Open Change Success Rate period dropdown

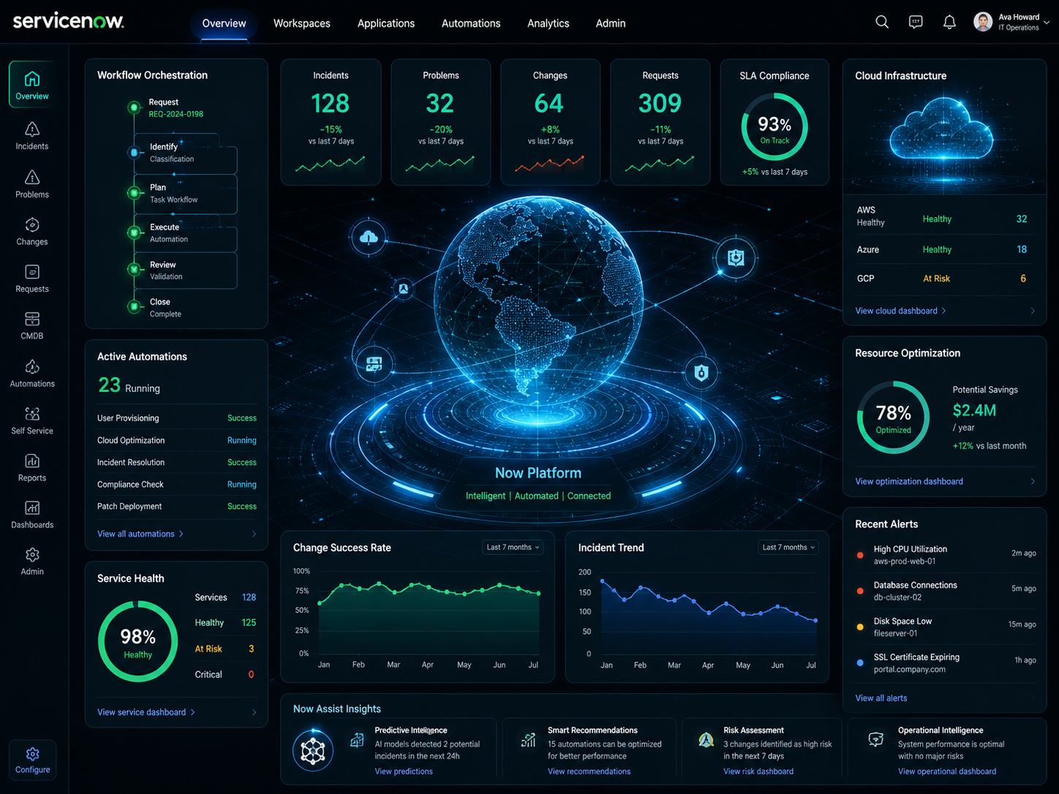[513, 547]
